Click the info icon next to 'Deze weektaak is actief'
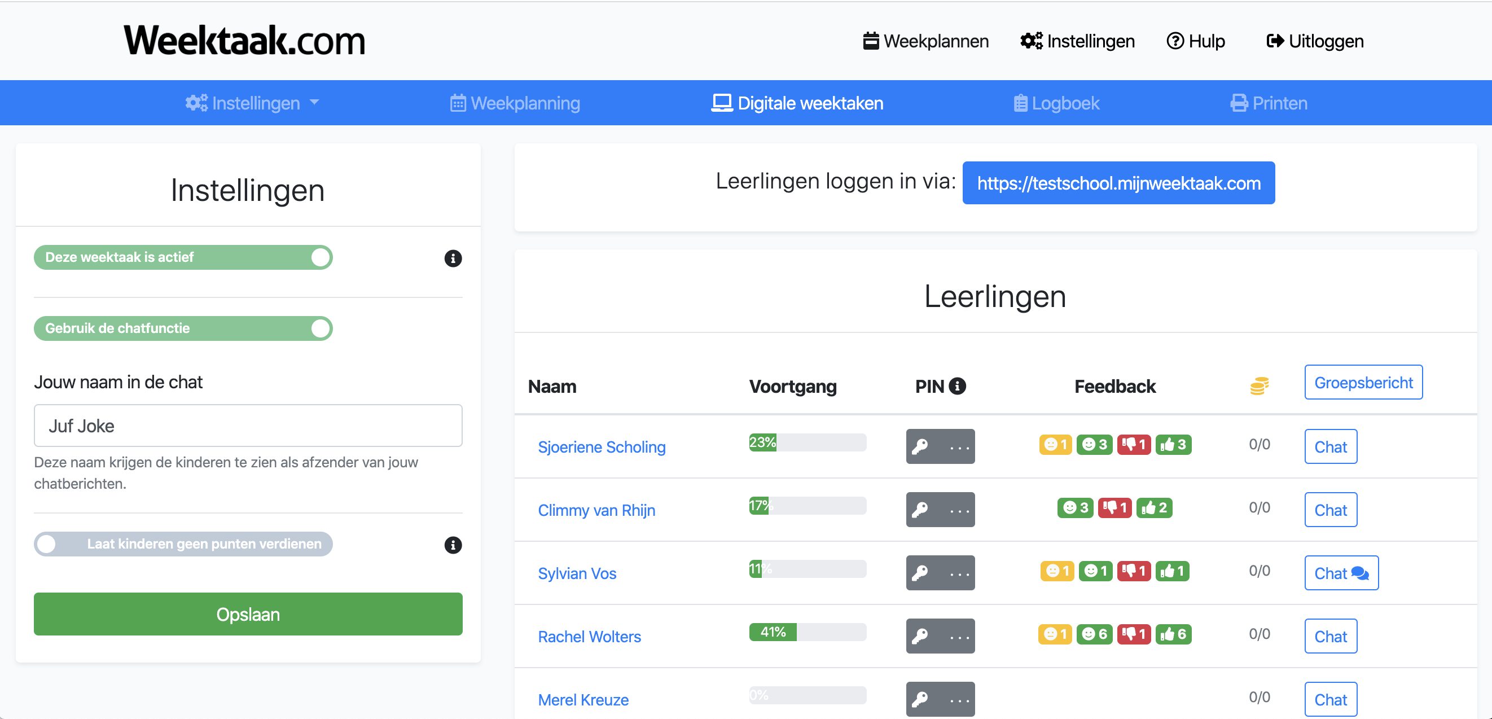The height and width of the screenshot is (719, 1492). pyautogui.click(x=453, y=259)
